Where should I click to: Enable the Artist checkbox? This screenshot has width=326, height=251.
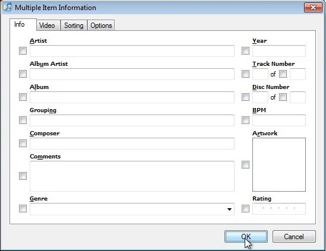(x=23, y=50)
